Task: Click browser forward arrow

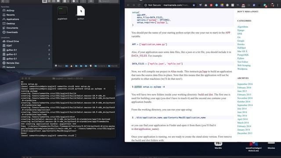Action: (133, 5)
